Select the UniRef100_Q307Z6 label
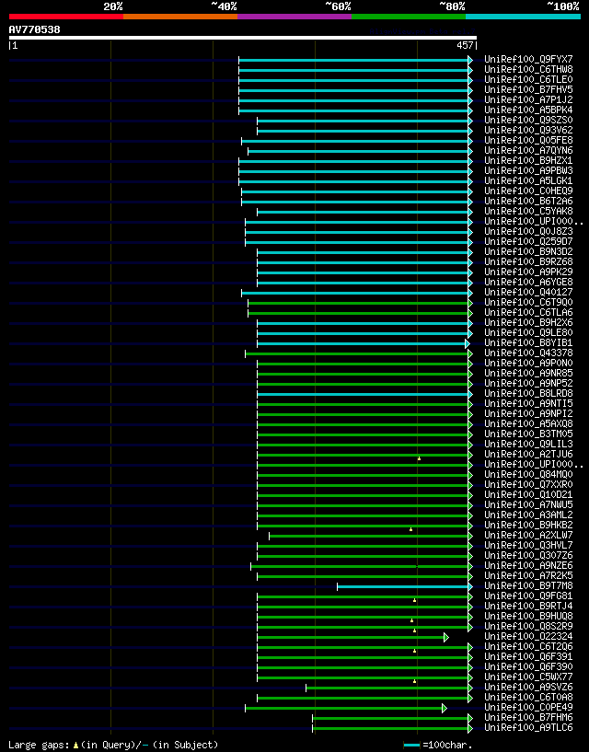The width and height of the screenshot is (589, 752). [x=528, y=556]
